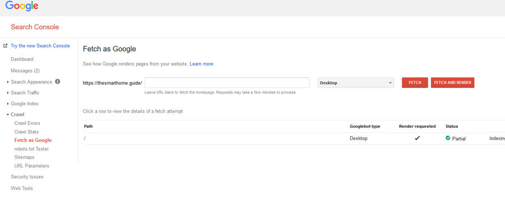Click the green Partial status check icon
This screenshot has width=505, height=209.
click(448, 138)
